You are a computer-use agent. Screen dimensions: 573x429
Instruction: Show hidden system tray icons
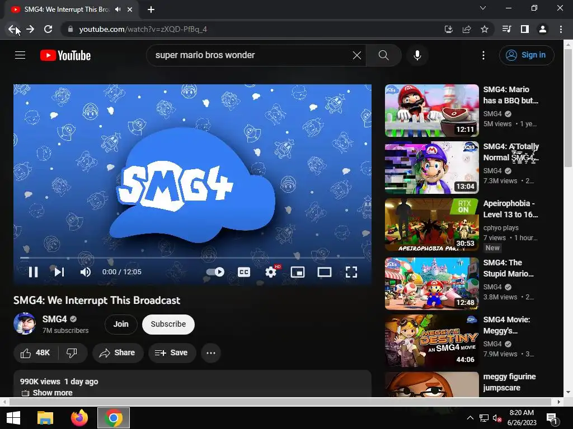point(470,418)
